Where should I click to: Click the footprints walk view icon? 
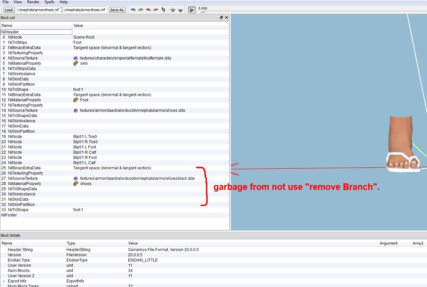click(163, 10)
